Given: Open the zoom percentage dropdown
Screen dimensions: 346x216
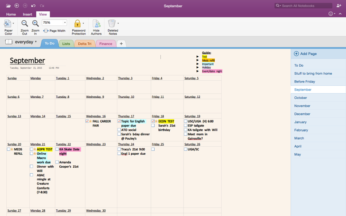Looking at the screenshot, I should click(x=65, y=23).
